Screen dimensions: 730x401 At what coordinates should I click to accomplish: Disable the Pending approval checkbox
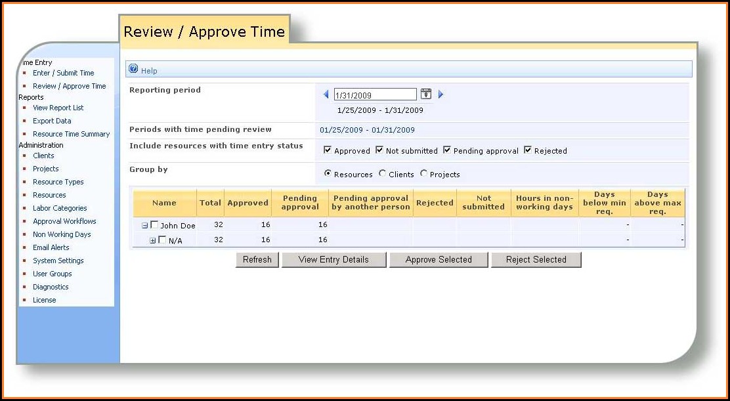(x=447, y=150)
